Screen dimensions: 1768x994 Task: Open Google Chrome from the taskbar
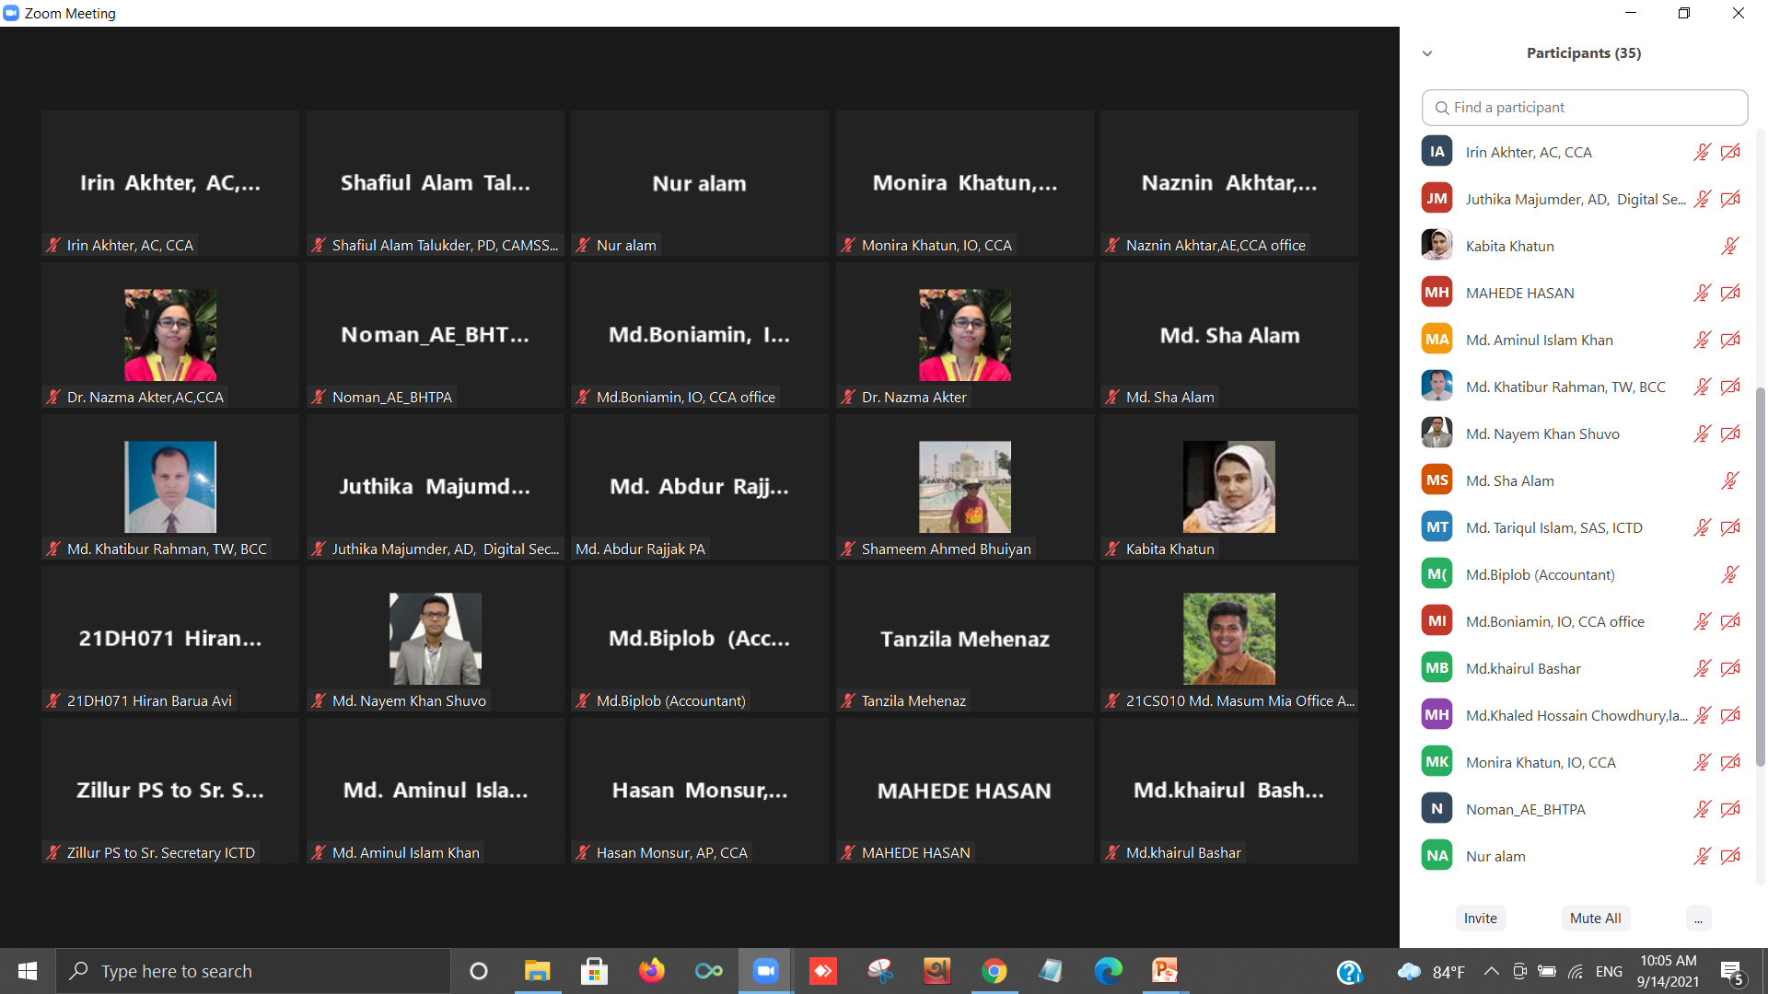(994, 971)
